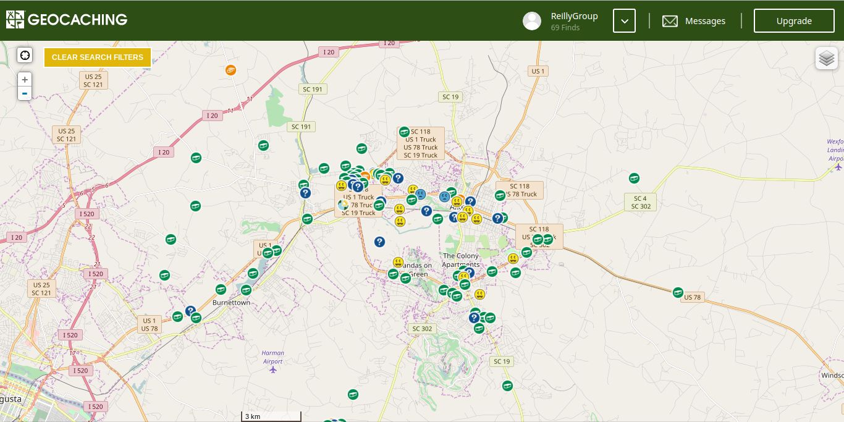The width and height of the screenshot is (844, 422).
Task: Open the map layers selector
Action: point(827,58)
